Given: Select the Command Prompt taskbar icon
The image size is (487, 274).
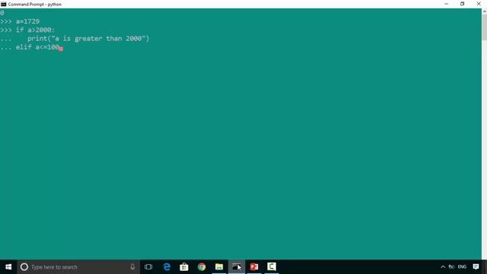Looking at the screenshot, I should click(x=237, y=267).
